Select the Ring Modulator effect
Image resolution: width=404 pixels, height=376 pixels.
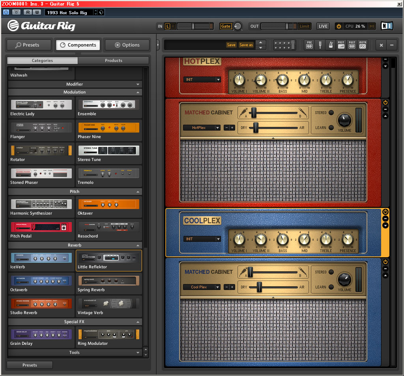[x=109, y=337]
